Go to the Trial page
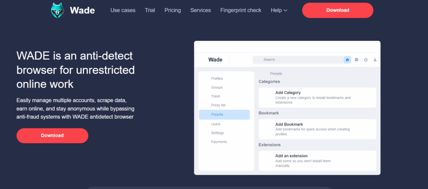 point(150,10)
